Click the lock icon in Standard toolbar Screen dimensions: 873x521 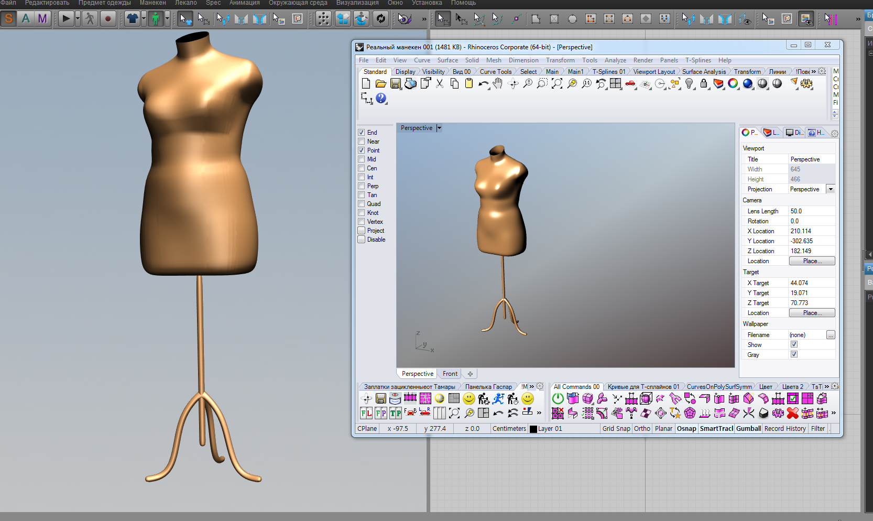tap(704, 84)
